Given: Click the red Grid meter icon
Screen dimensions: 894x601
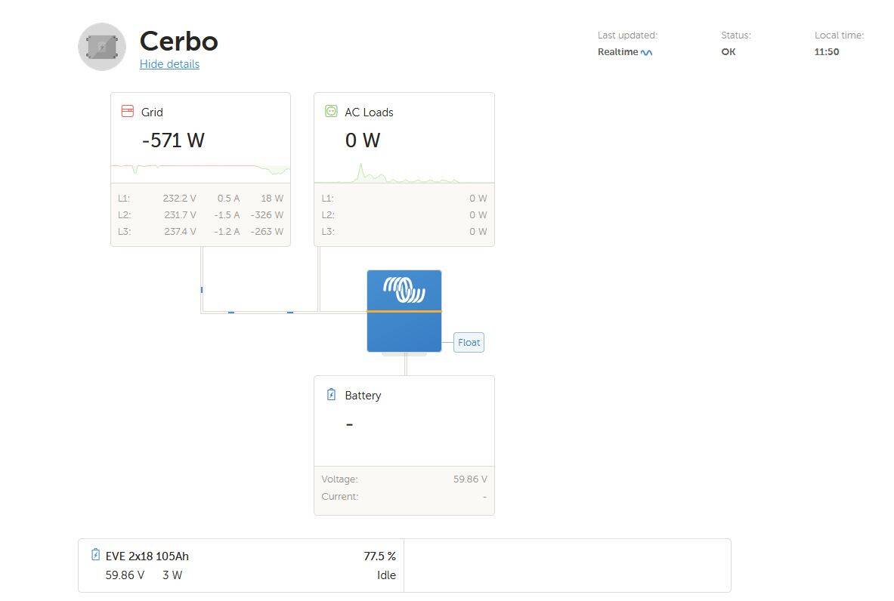Looking at the screenshot, I should coord(128,111).
